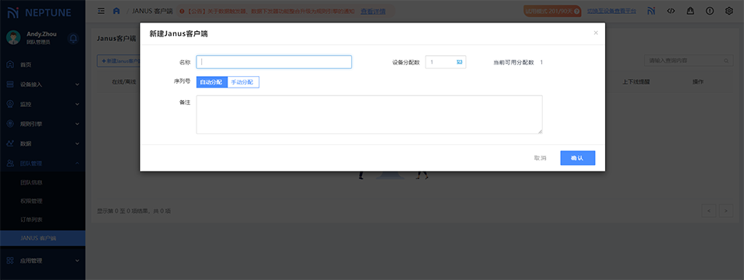Open the shopping bag icon in header
Viewport: 744px width, 280px height.
(690, 11)
